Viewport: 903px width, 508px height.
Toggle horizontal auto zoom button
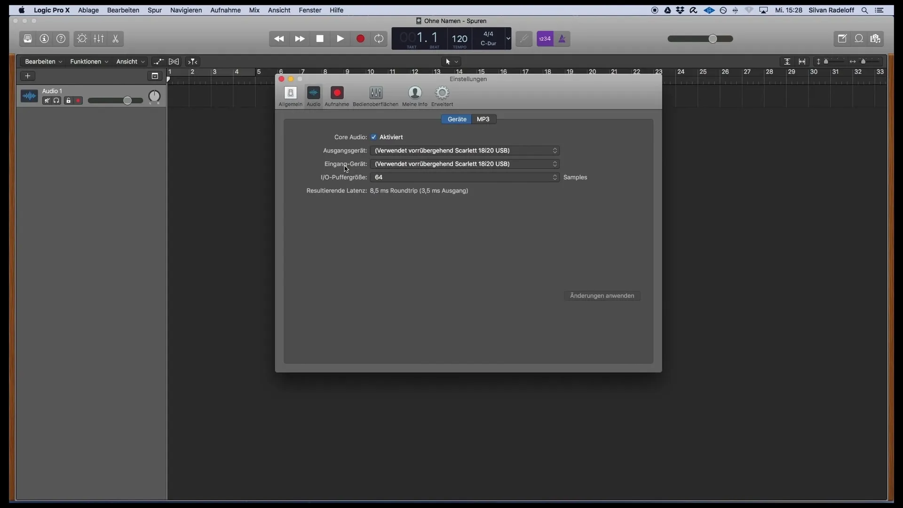pyautogui.click(x=802, y=62)
